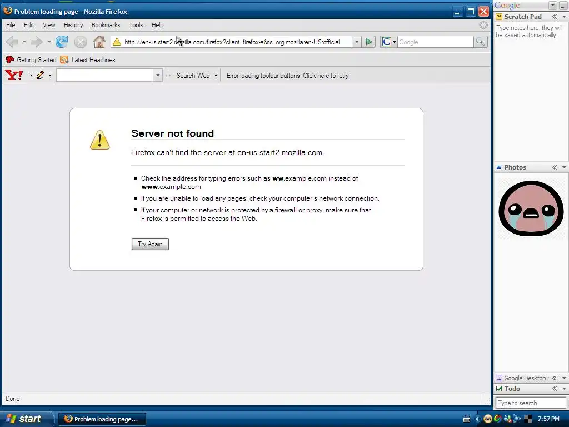The image size is (569, 427).
Task: Open the History menu
Action: pyautogui.click(x=73, y=25)
